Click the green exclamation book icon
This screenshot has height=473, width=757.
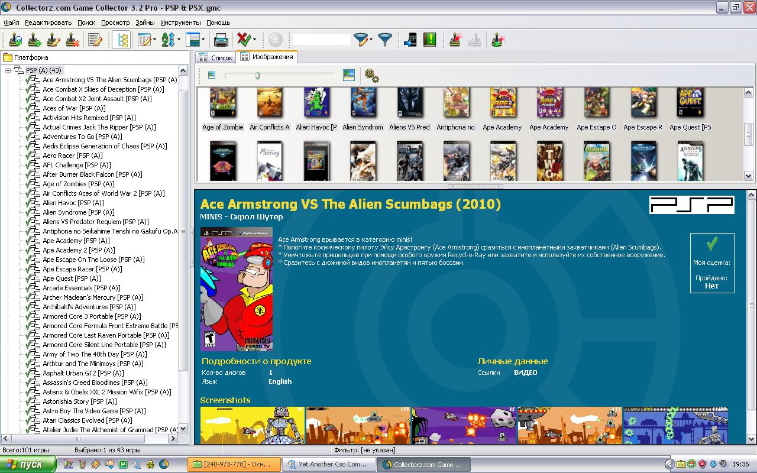click(x=430, y=40)
